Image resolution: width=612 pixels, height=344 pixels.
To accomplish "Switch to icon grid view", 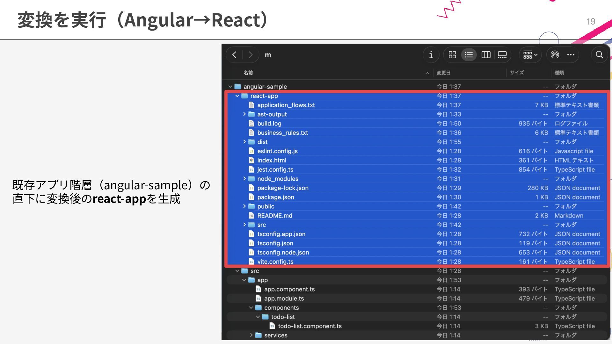I will click(452, 55).
